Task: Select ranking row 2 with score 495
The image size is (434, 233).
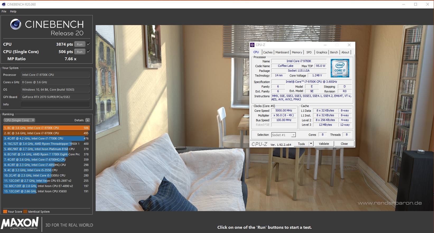Action: click(x=46, y=133)
